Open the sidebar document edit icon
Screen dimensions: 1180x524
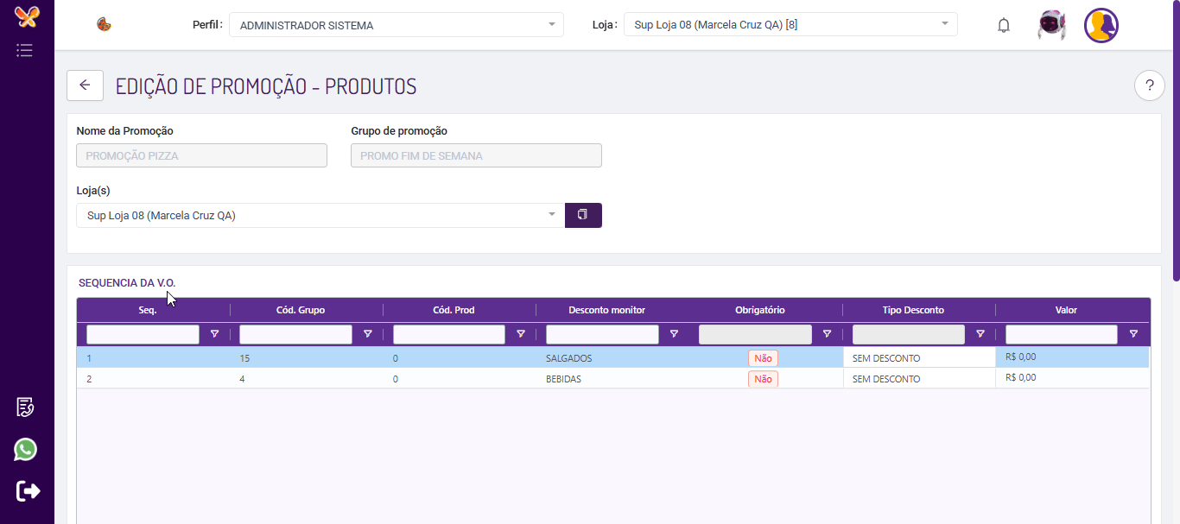[25, 407]
